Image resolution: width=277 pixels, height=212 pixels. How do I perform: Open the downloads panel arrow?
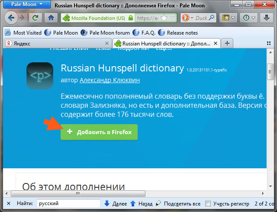(266, 18)
